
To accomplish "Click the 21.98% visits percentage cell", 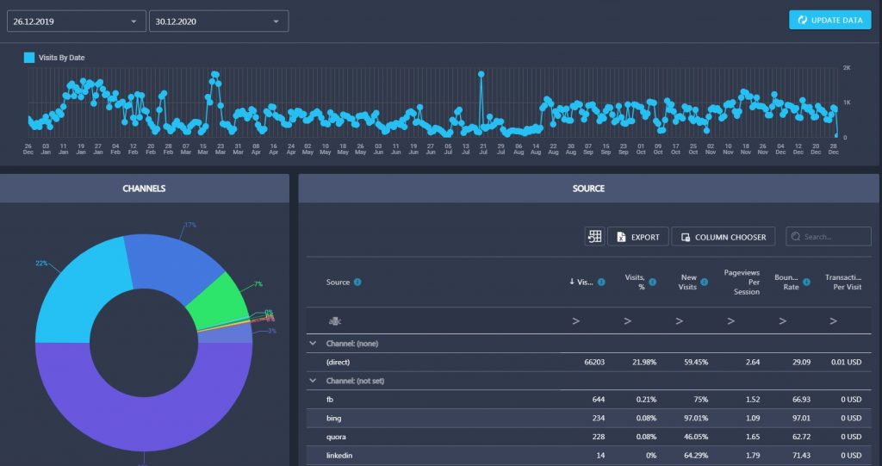I will (644, 363).
